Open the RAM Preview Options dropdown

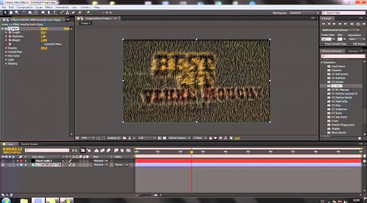[x=340, y=30]
